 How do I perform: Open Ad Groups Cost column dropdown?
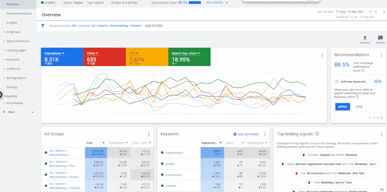104,143
